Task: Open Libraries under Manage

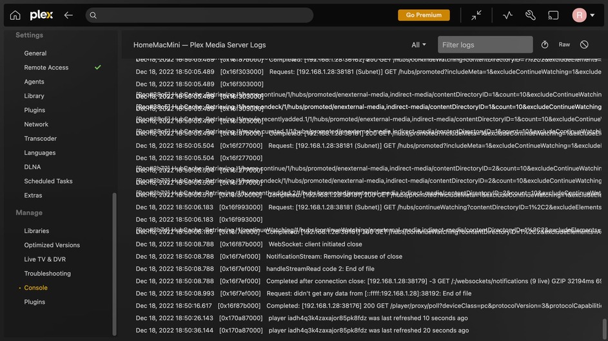Action: point(37,231)
